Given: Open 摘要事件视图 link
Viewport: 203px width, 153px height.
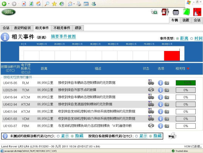Looking at the screenshot, I should [x=63, y=37].
